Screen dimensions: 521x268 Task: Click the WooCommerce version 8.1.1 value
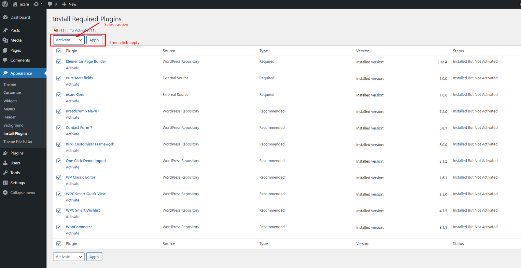tap(443, 228)
